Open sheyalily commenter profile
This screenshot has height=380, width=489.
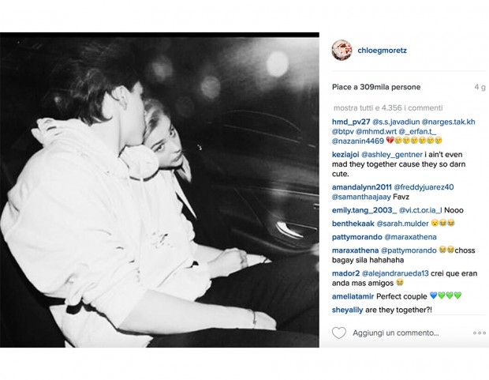[347, 310]
